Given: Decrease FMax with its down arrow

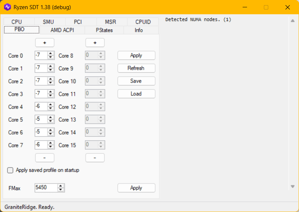Looking at the screenshot, I should pyautogui.click(x=61, y=190).
